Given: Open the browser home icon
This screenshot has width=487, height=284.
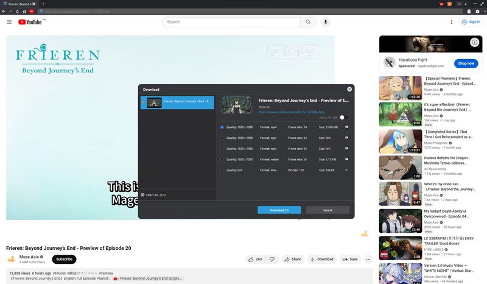Looking at the screenshot, I should (24, 11).
